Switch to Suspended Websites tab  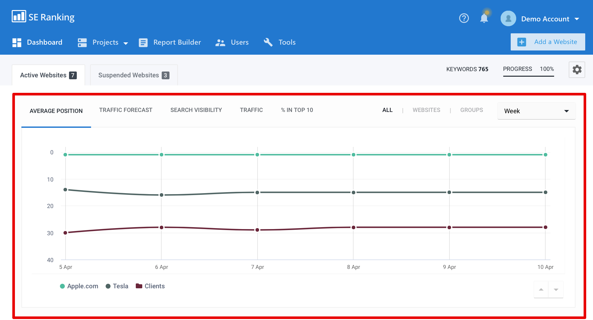click(134, 75)
